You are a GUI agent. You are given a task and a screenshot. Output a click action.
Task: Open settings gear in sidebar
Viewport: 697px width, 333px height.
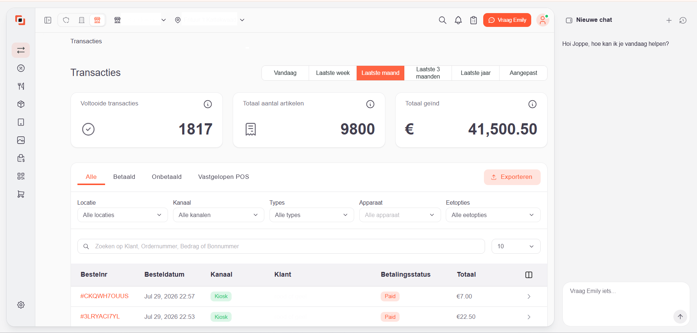(21, 305)
